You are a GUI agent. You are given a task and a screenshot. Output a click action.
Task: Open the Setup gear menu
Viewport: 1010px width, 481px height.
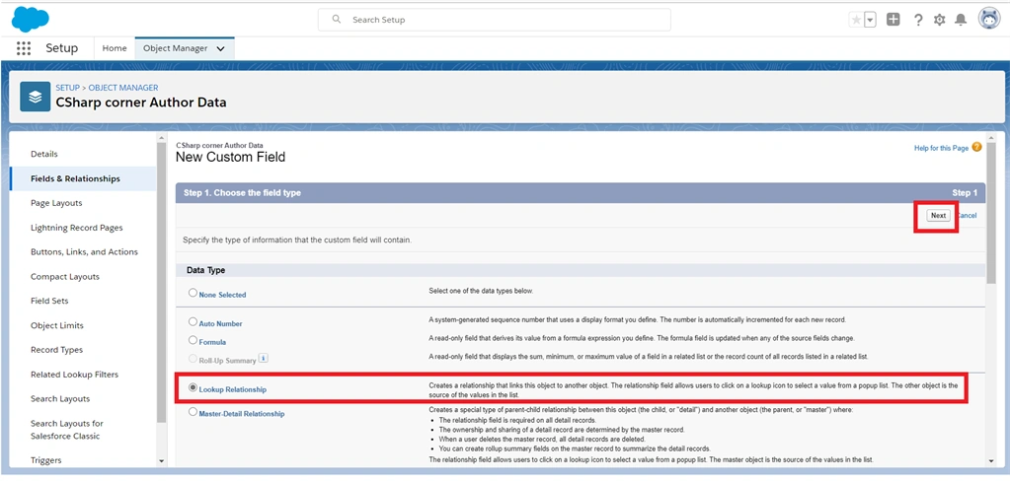click(x=939, y=20)
